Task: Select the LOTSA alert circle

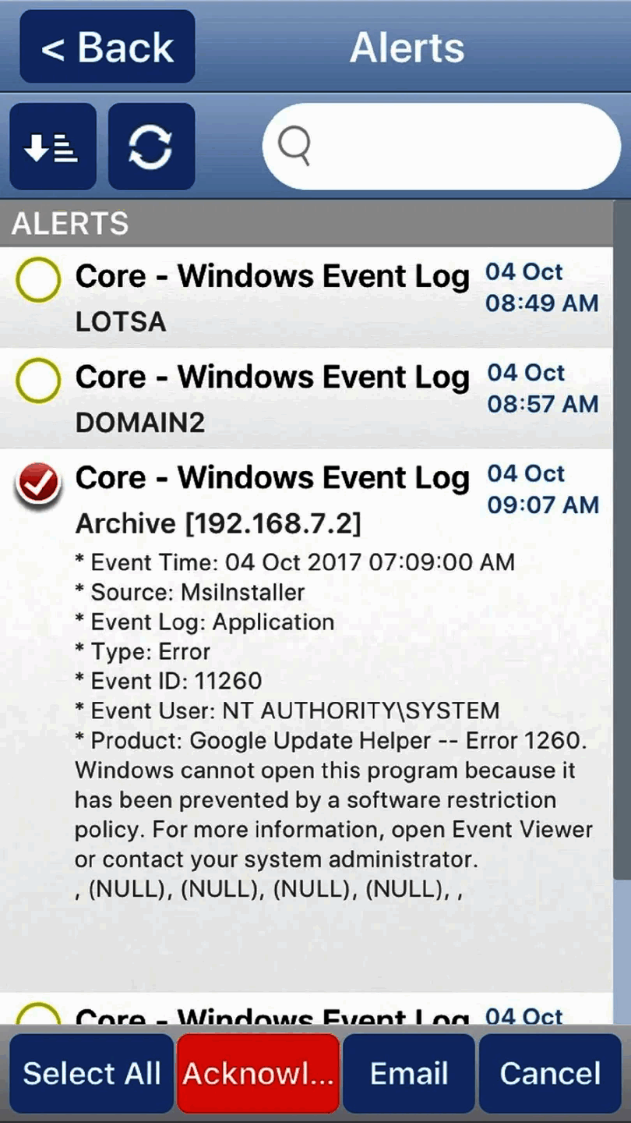Action: click(37, 279)
